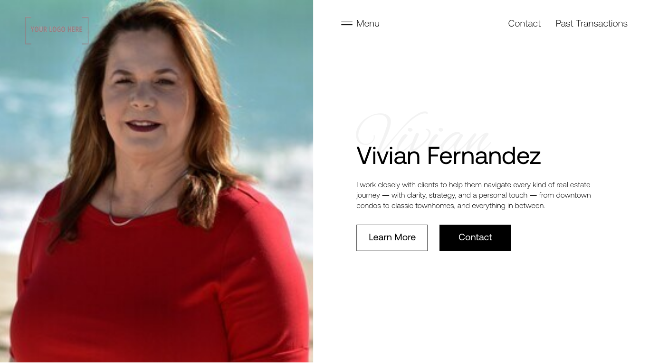Click the 'YOUR LOGO HERE' logo
Viewport: 649px width, 364px height.
point(57,30)
